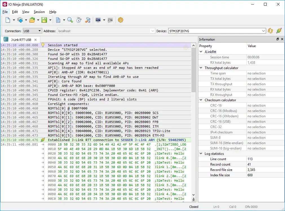Click the green connector plug icon
Viewport: 285px width, 211px height.
pos(279,31)
